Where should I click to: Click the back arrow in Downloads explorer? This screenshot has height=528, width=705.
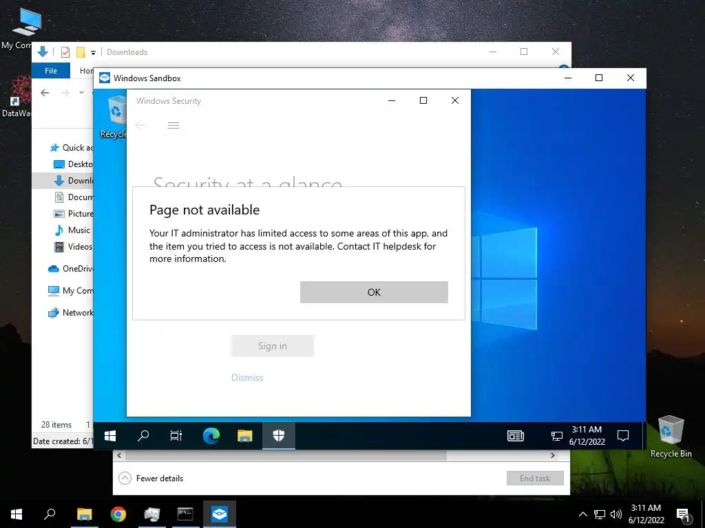tap(45, 93)
